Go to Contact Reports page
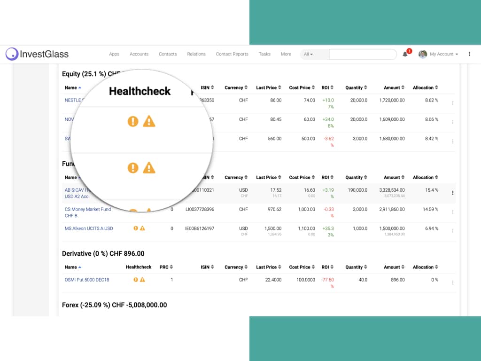 click(x=232, y=54)
